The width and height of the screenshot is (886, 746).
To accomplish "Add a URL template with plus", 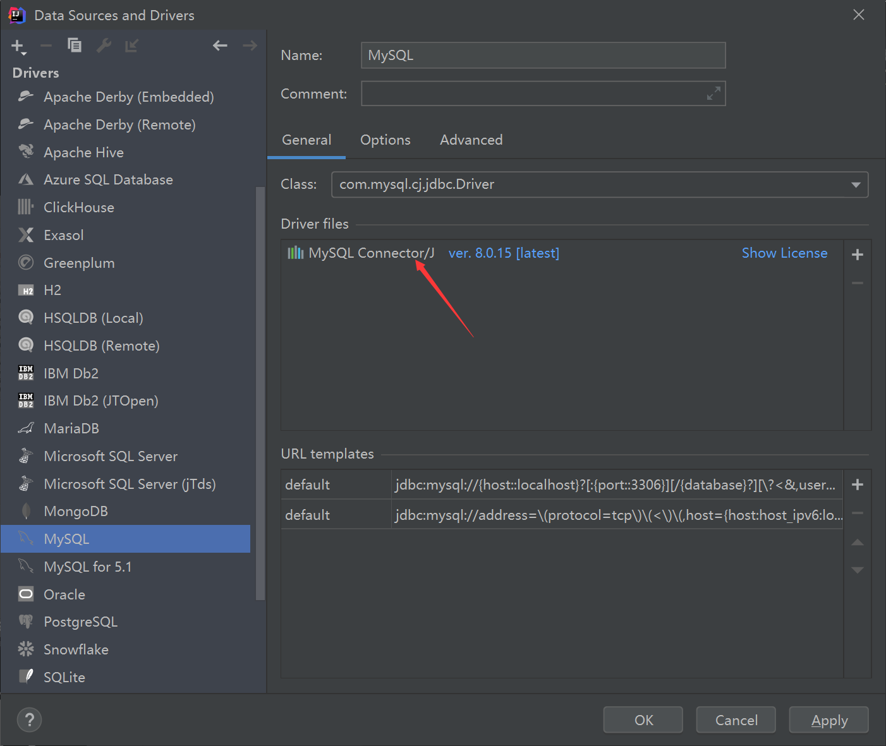I will pos(858,484).
